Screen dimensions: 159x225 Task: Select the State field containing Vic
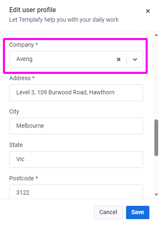pyautogui.click(x=76, y=159)
